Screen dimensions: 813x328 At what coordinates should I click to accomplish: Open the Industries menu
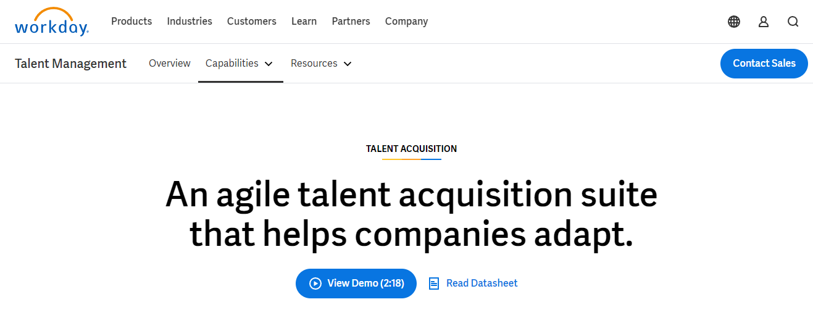click(190, 22)
